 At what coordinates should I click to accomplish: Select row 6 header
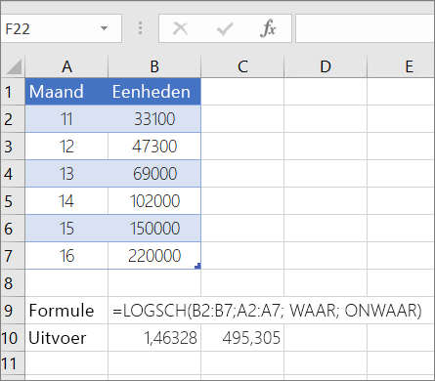tap(13, 229)
